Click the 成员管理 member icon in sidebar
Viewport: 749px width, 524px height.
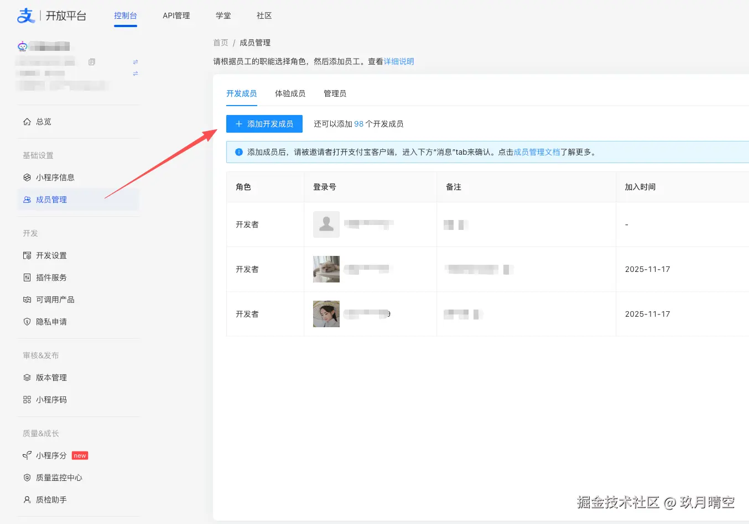(x=27, y=199)
